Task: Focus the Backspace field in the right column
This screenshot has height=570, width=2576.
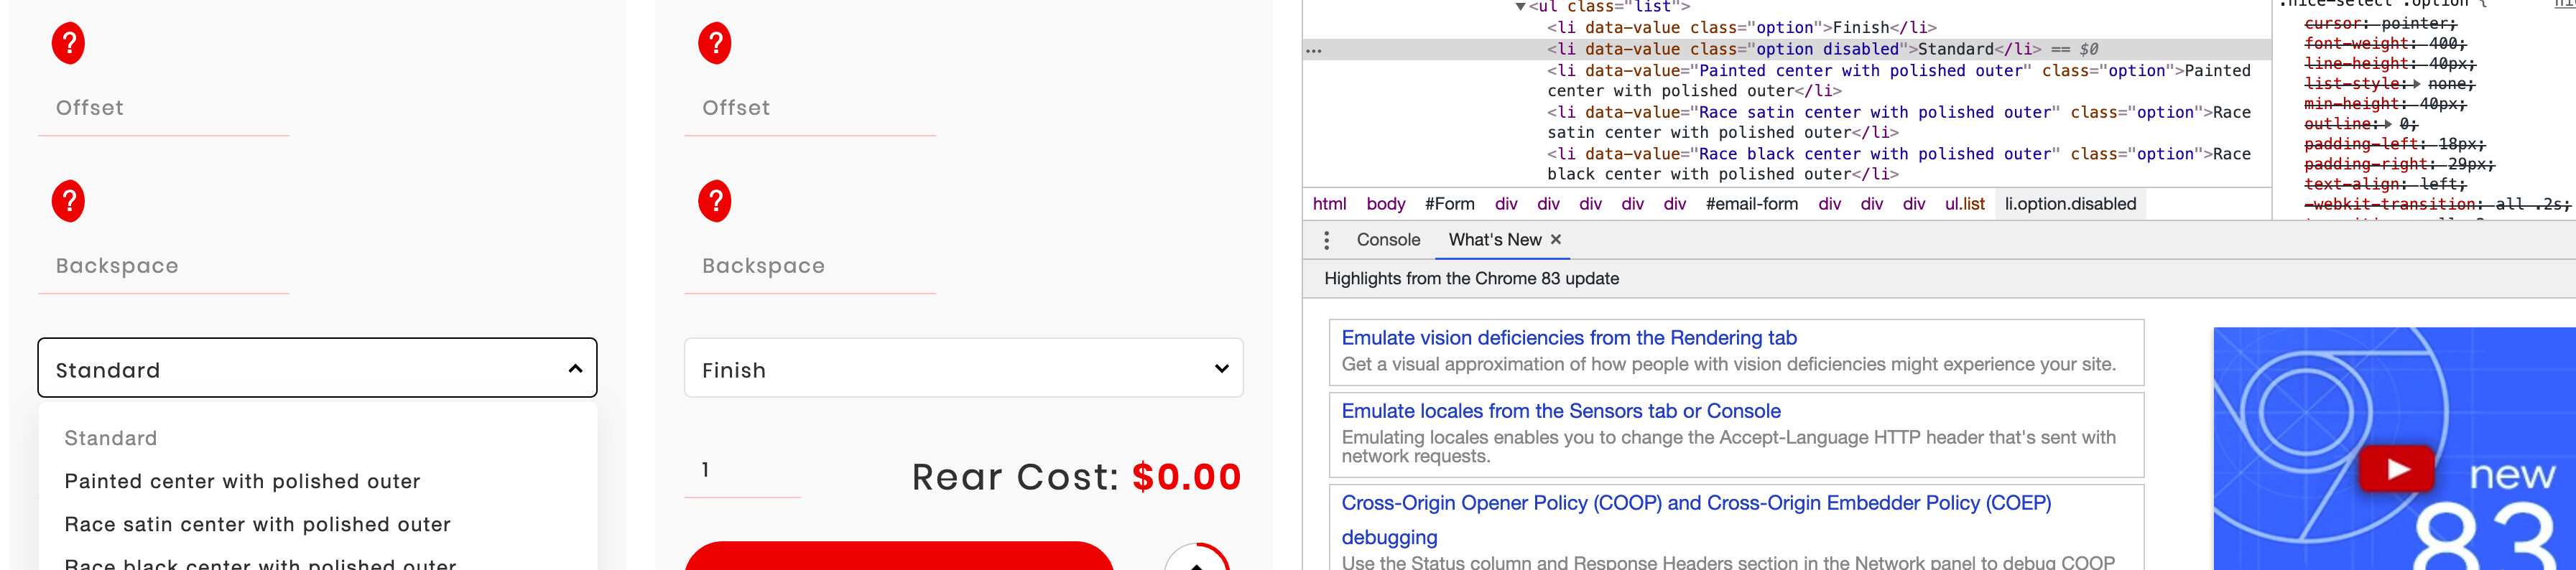Action: pos(810,266)
